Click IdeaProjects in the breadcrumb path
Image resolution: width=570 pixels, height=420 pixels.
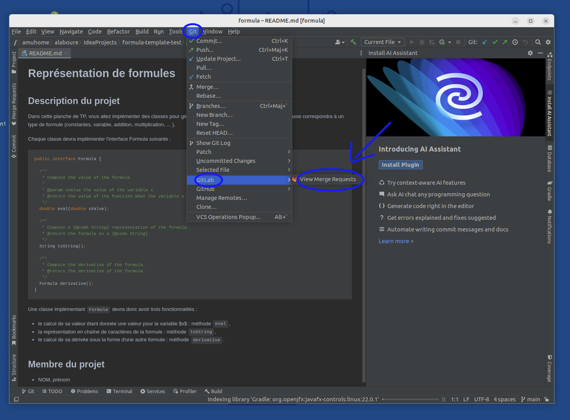click(x=100, y=42)
